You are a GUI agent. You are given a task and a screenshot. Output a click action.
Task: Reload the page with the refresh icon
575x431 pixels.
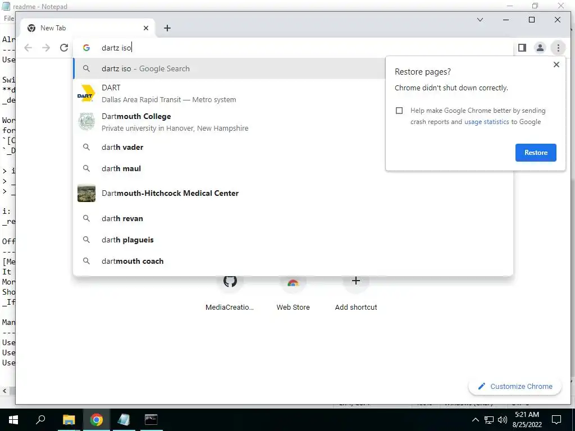tap(64, 48)
